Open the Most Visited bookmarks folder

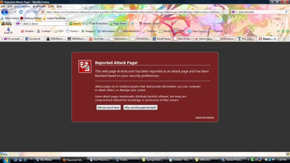pyautogui.click(x=10, y=18)
